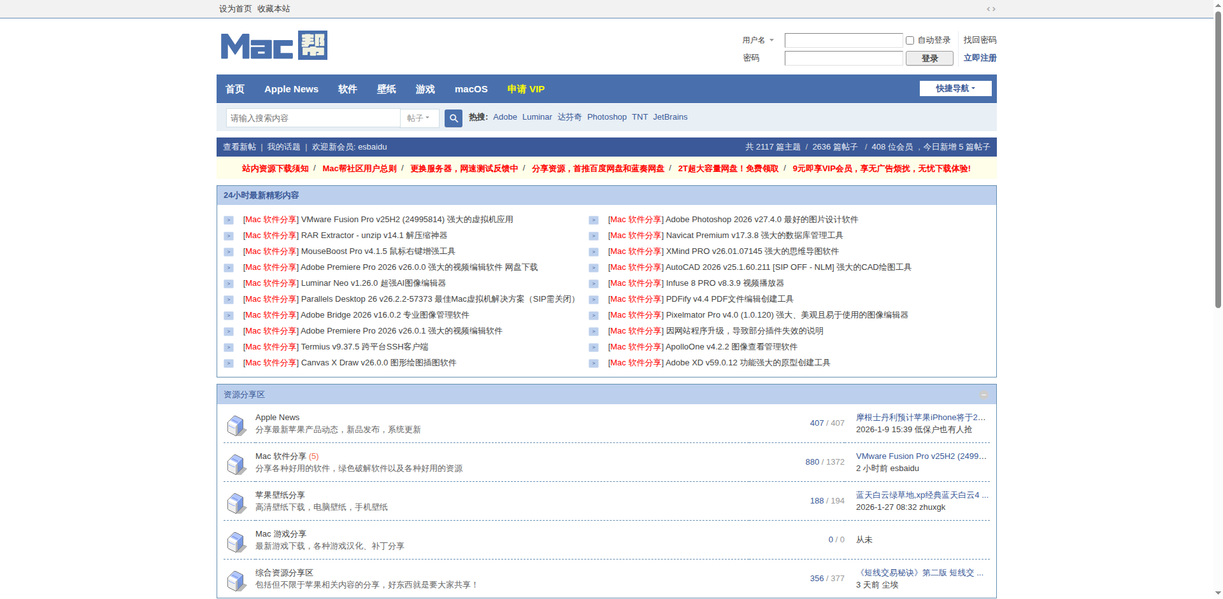The image size is (1223, 599).
Task: Click the Apple News forum cube icon
Action: pos(236,425)
